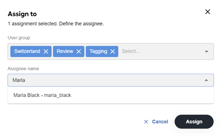Click the Review chip label
The width and height of the screenshot is (222, 137).
(65, 51)
